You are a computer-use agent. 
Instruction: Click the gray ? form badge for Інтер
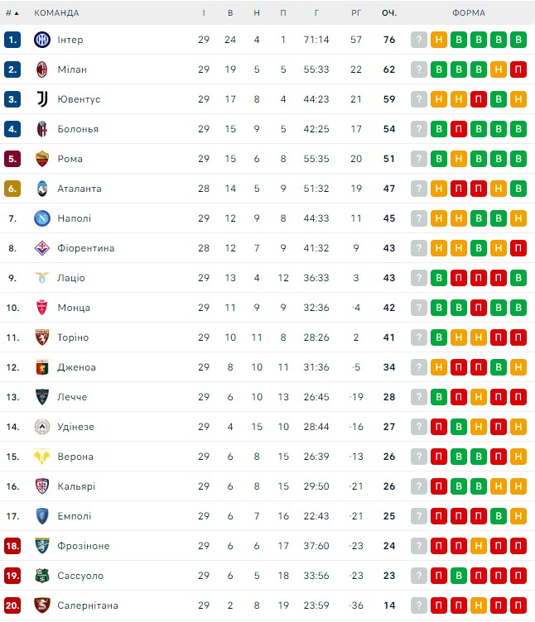(419, 40)
